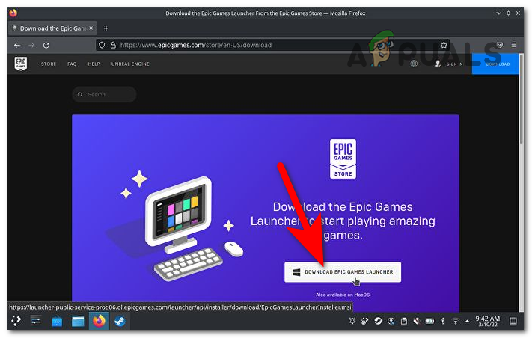Click the address bar URL
The height and width of the screenshot is (338, 532).
[x=196, y=45]
